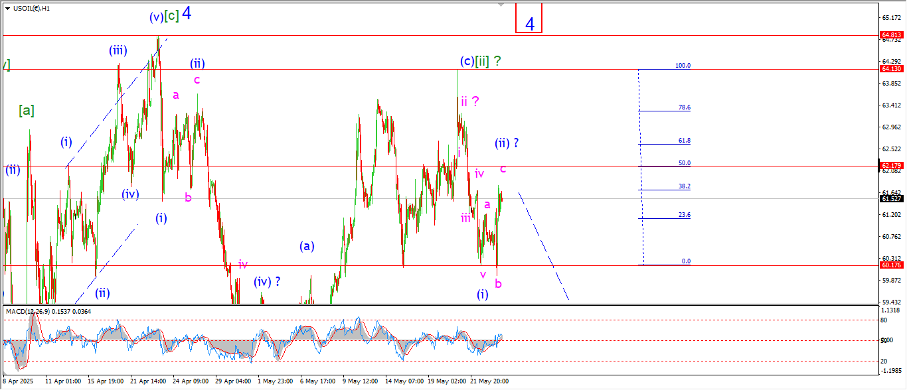Image resolution: width=907 pixels, height=390 pixels.
Task: Click the 11 Apr 01:00 time label
Action: coord(63,381)
